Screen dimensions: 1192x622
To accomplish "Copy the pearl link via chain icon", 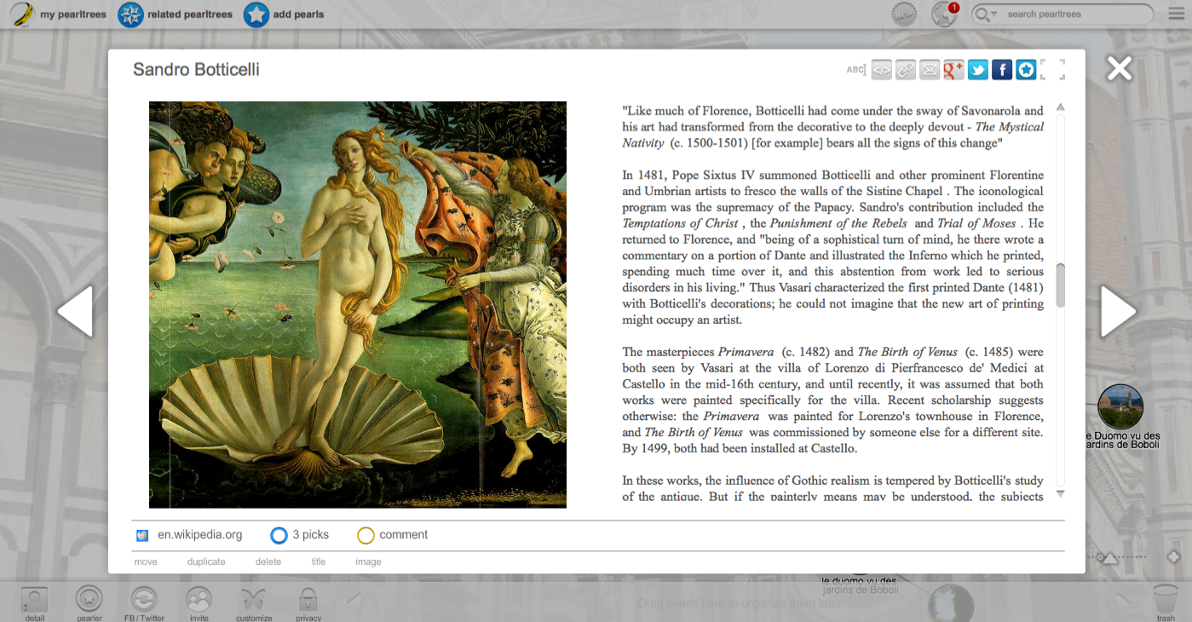I will (906, 70).
